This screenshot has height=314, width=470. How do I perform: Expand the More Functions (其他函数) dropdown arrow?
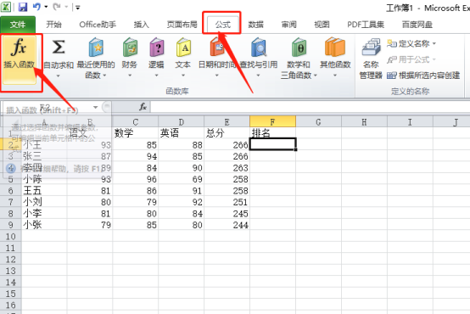pos(335,76)
